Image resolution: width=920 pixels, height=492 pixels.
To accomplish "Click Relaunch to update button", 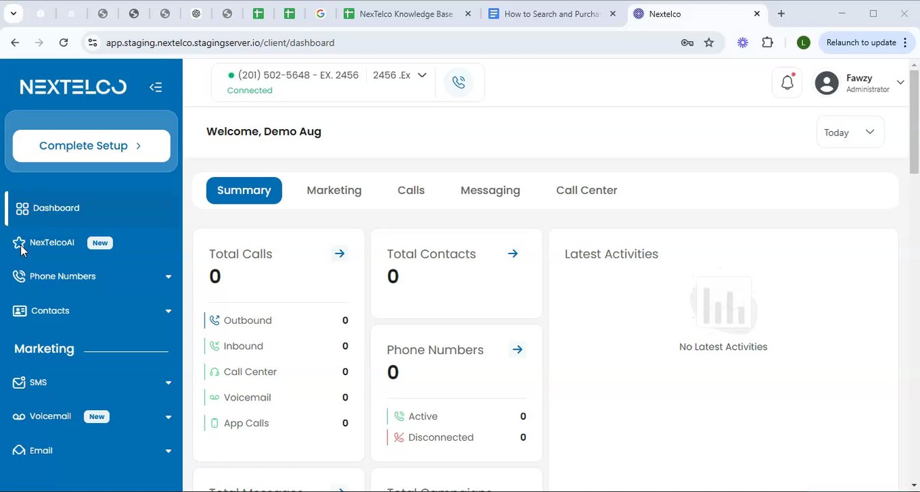I will [x=860, y=42].
